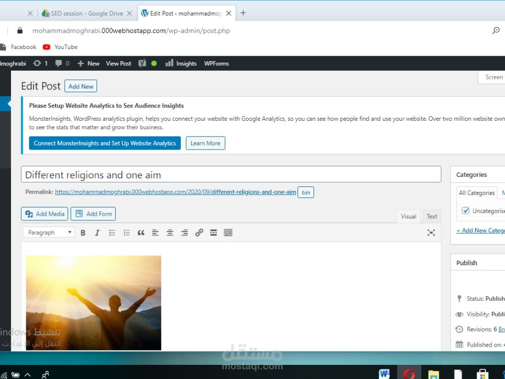The width and height of the screenshot is (505, 379).
Task: Click the browser address bar
Action: click(131, 31)
